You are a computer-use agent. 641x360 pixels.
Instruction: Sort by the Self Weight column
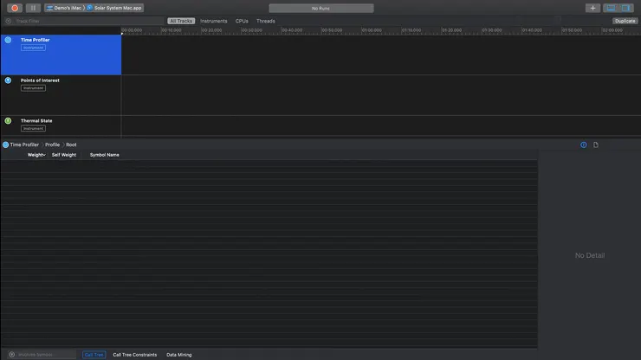[64, 155]
